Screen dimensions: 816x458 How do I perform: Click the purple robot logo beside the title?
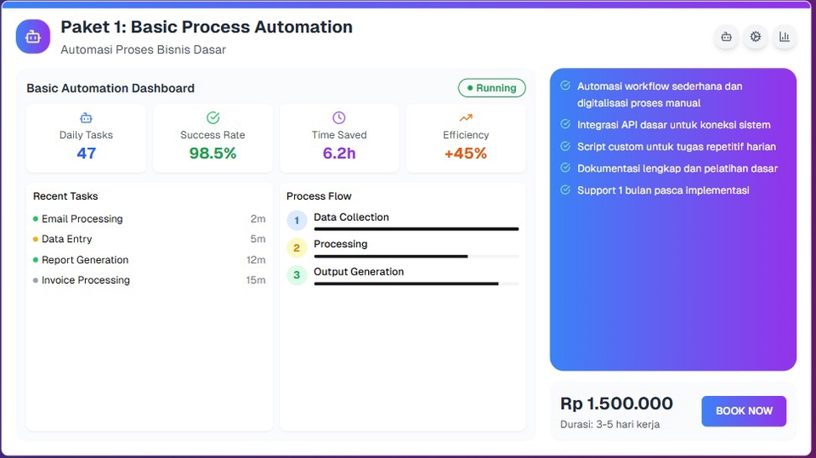[x=33, y=37]
